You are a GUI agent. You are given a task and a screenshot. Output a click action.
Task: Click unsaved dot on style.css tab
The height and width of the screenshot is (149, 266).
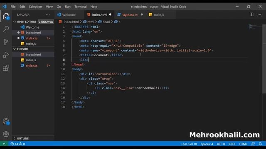(142, 15)
